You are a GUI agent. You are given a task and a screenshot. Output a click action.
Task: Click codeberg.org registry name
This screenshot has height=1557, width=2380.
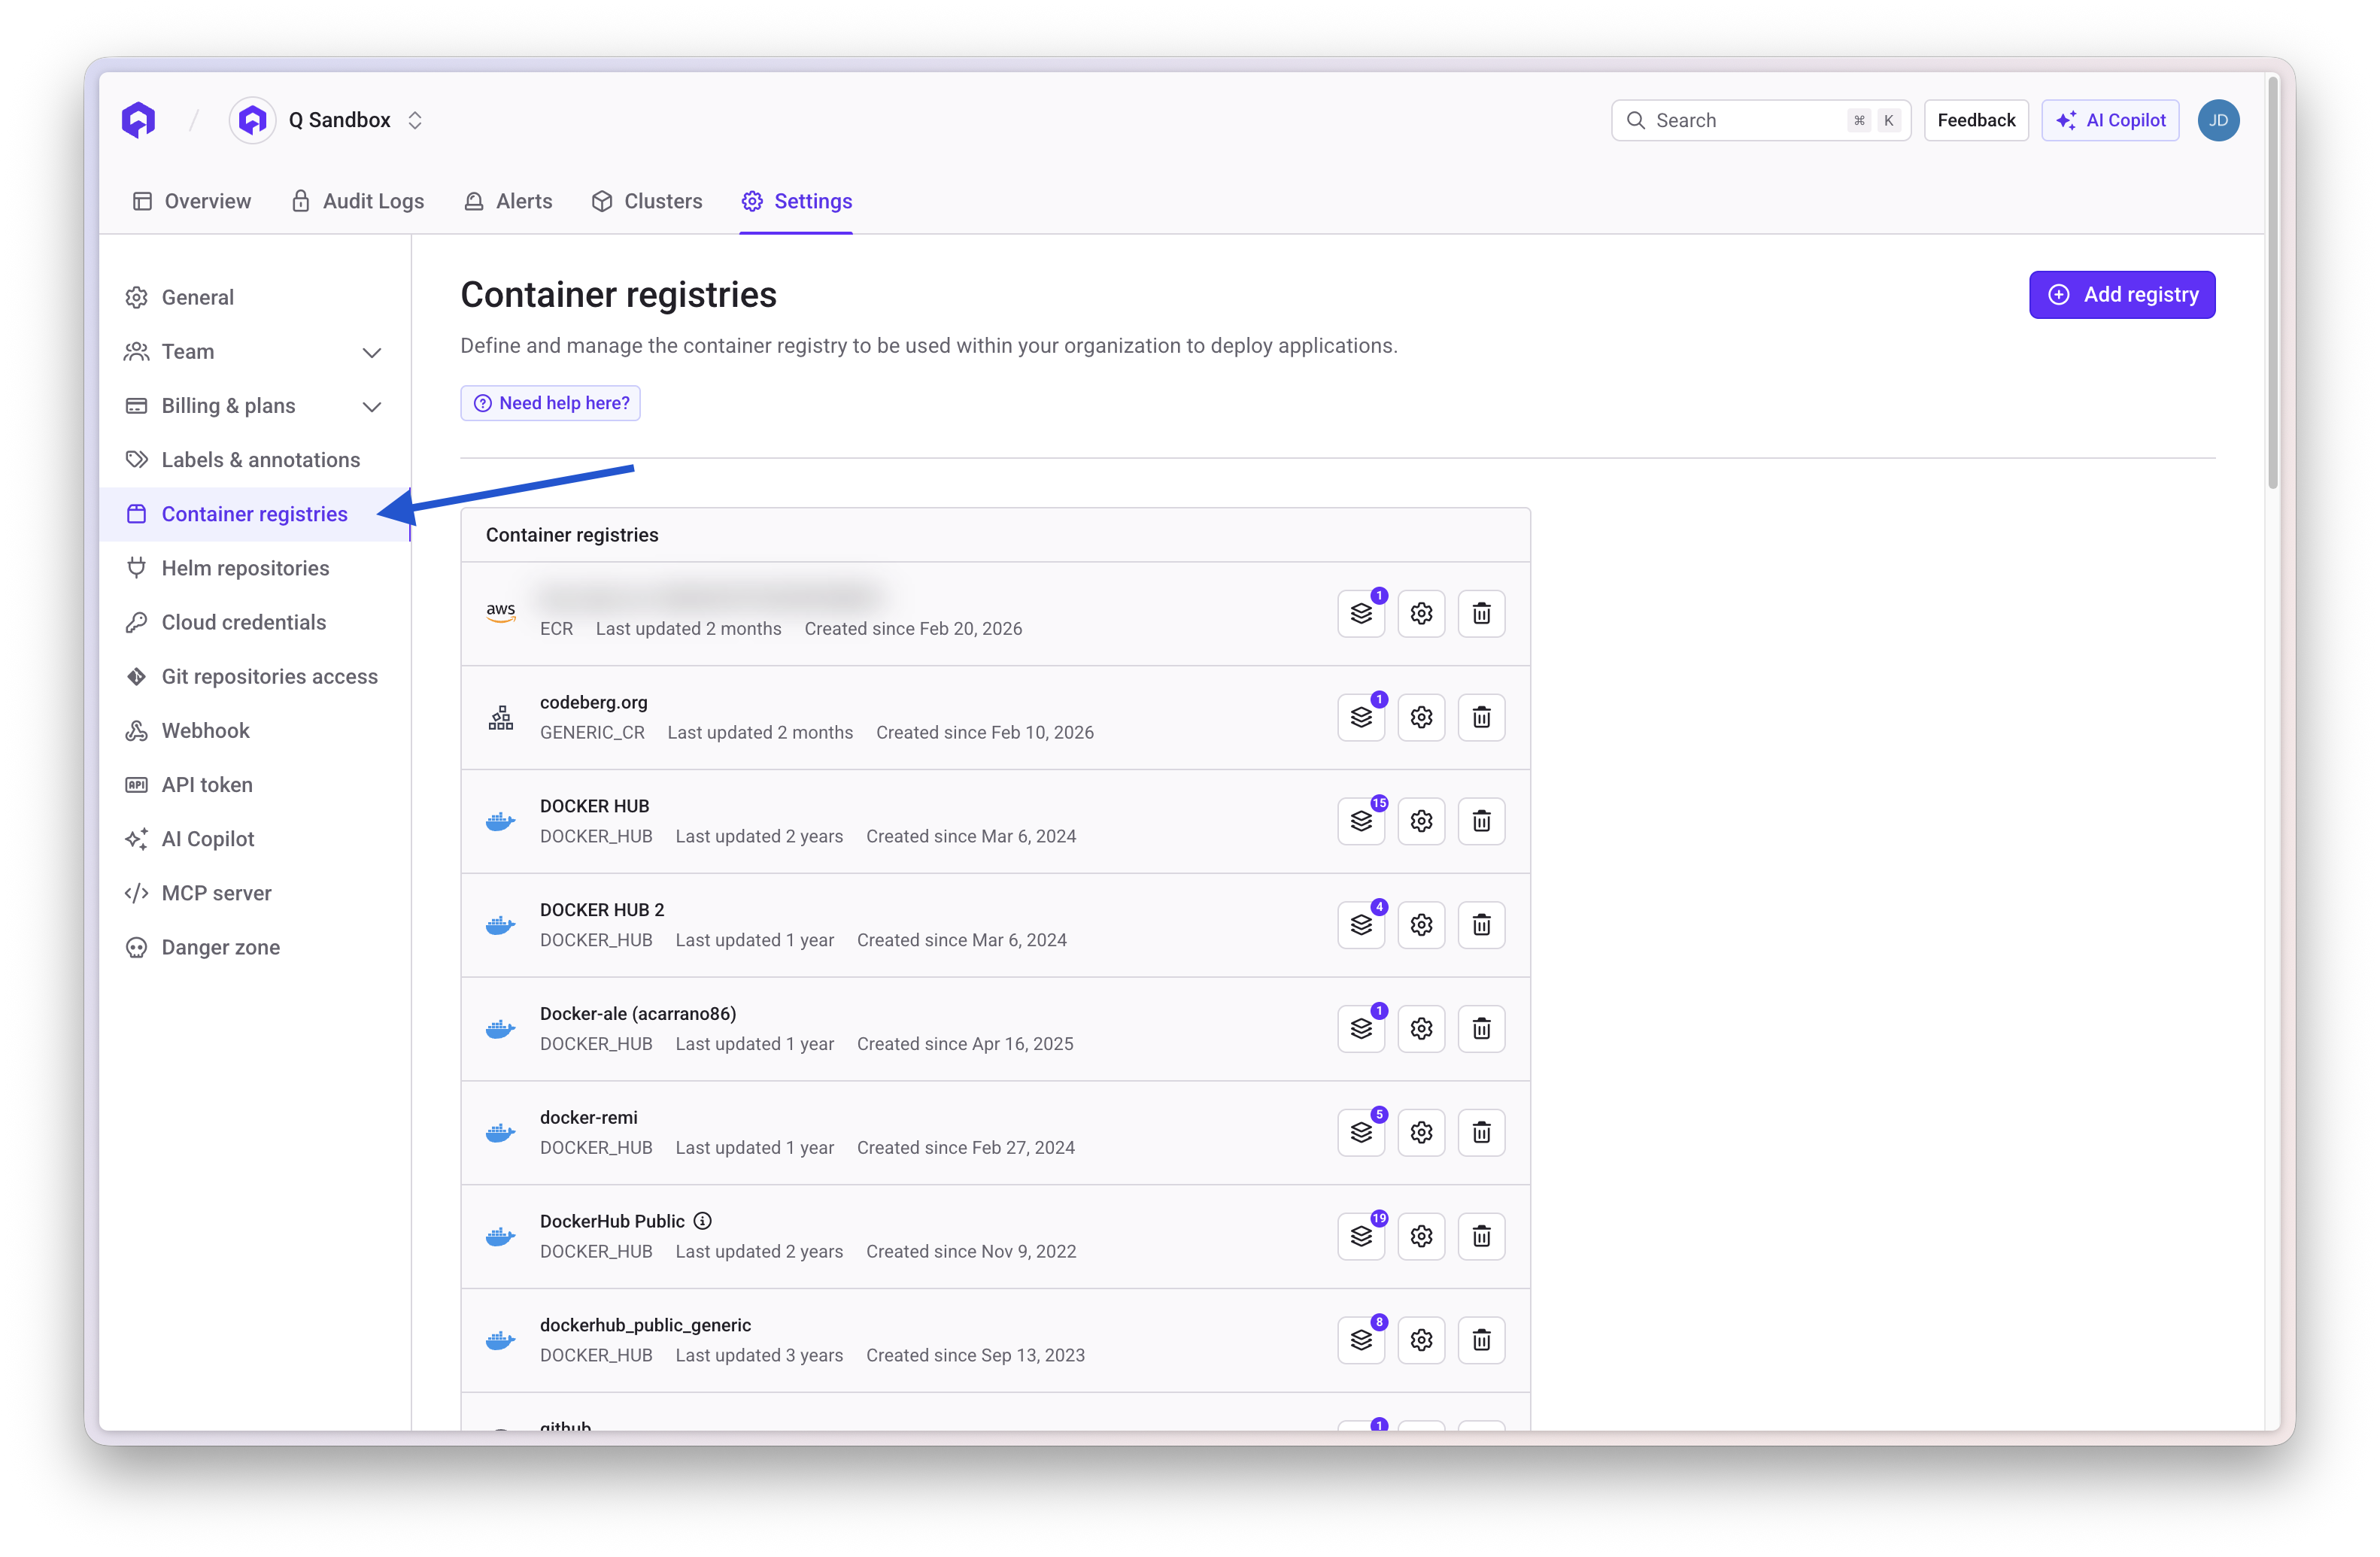pos(593,702)
